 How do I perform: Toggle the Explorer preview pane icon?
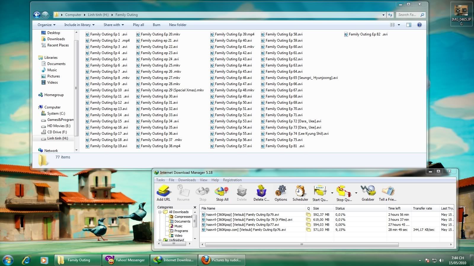(409, 25)
